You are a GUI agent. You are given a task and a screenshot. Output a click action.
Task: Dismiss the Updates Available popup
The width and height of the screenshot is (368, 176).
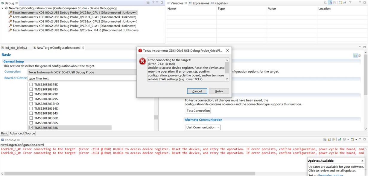coord(362,161)
